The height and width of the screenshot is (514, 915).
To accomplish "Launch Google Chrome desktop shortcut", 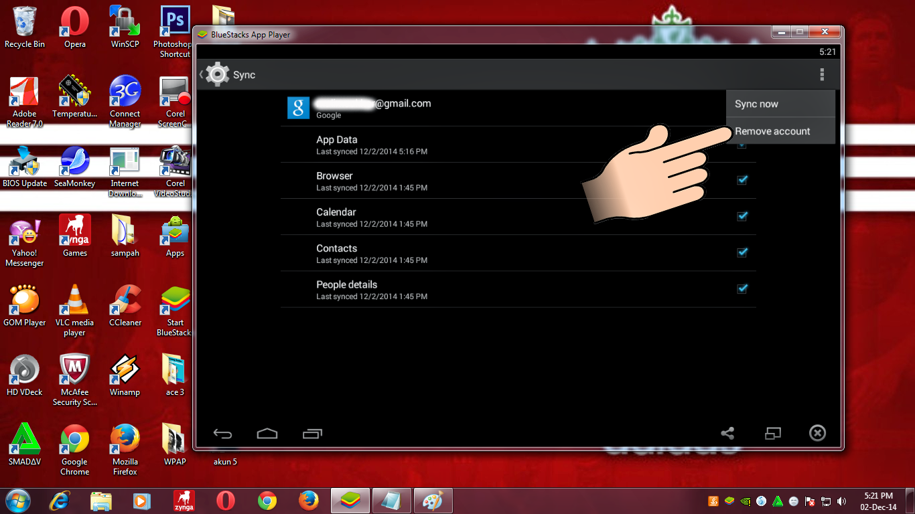I will pos(75,450).
